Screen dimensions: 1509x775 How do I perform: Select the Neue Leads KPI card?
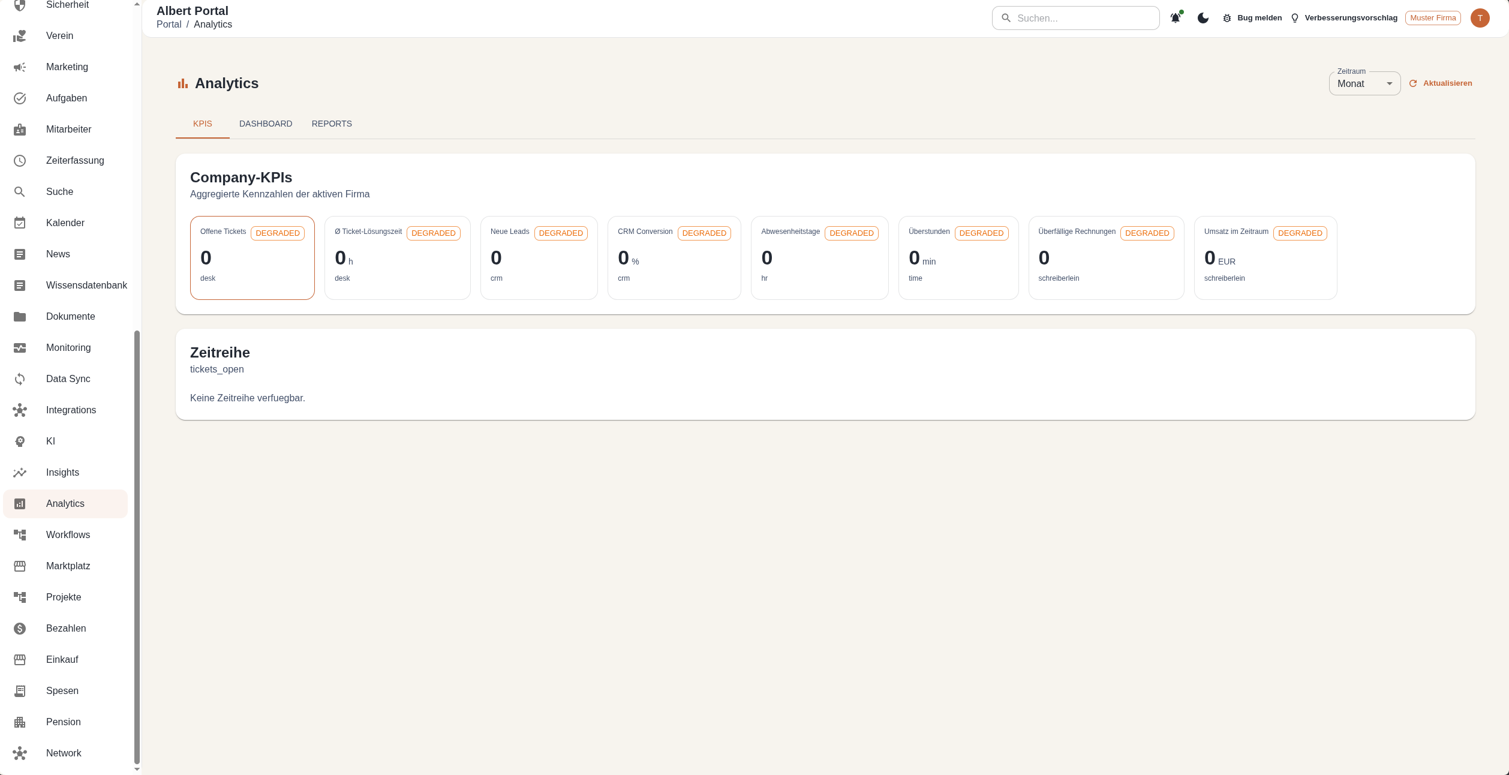[539, 258]
